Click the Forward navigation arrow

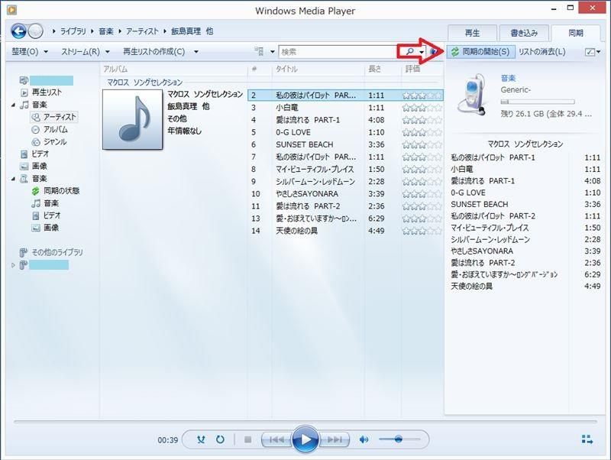pos(35,31)
